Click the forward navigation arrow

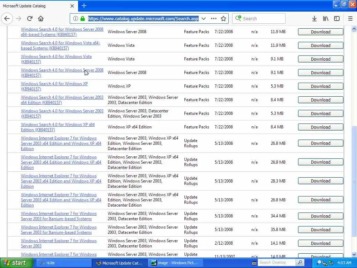coord(18,19)
